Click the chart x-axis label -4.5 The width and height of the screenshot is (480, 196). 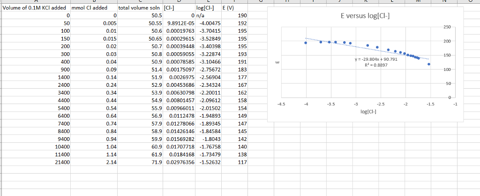281,104
